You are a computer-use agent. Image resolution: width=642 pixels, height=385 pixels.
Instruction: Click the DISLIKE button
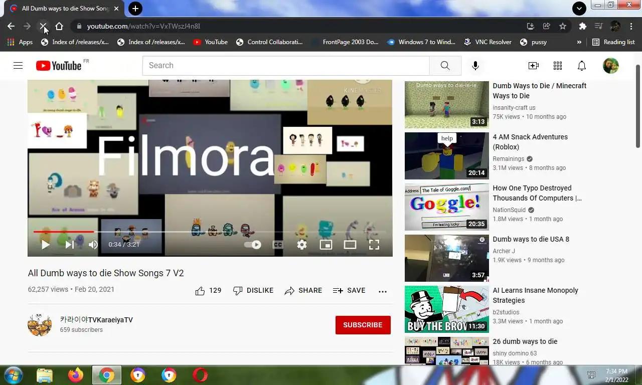(x=253, y=291)
